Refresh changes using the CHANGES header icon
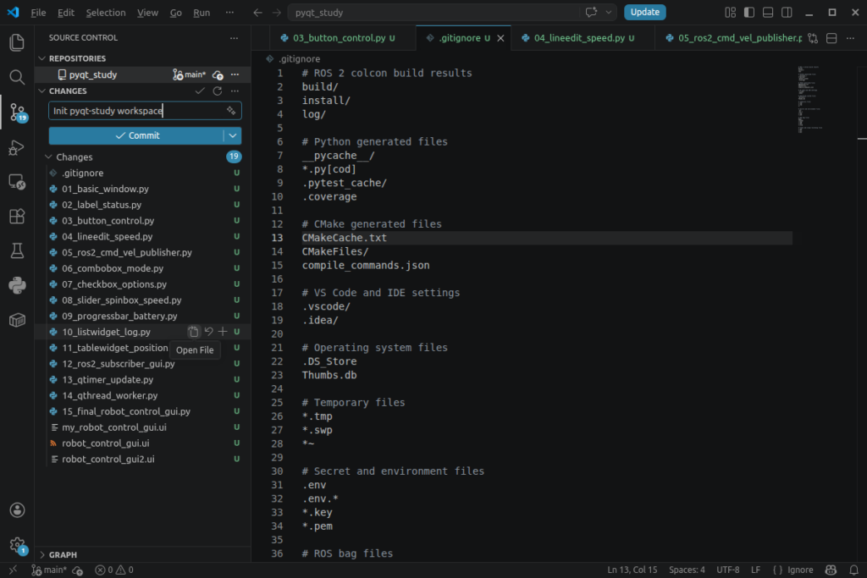 click(x=218, y=91)
